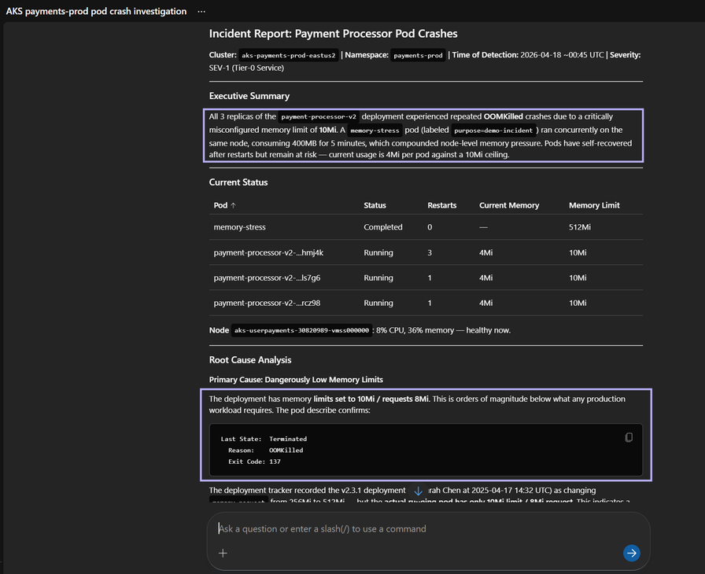
Task: Click the Current Memory column header
Action: click(x=509, y=205)
